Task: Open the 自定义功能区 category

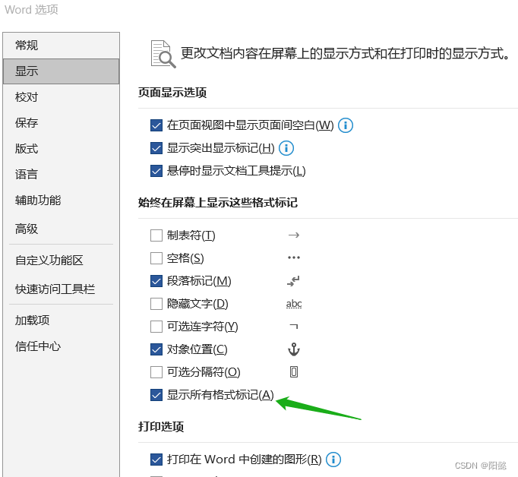Action: [61, 261]
